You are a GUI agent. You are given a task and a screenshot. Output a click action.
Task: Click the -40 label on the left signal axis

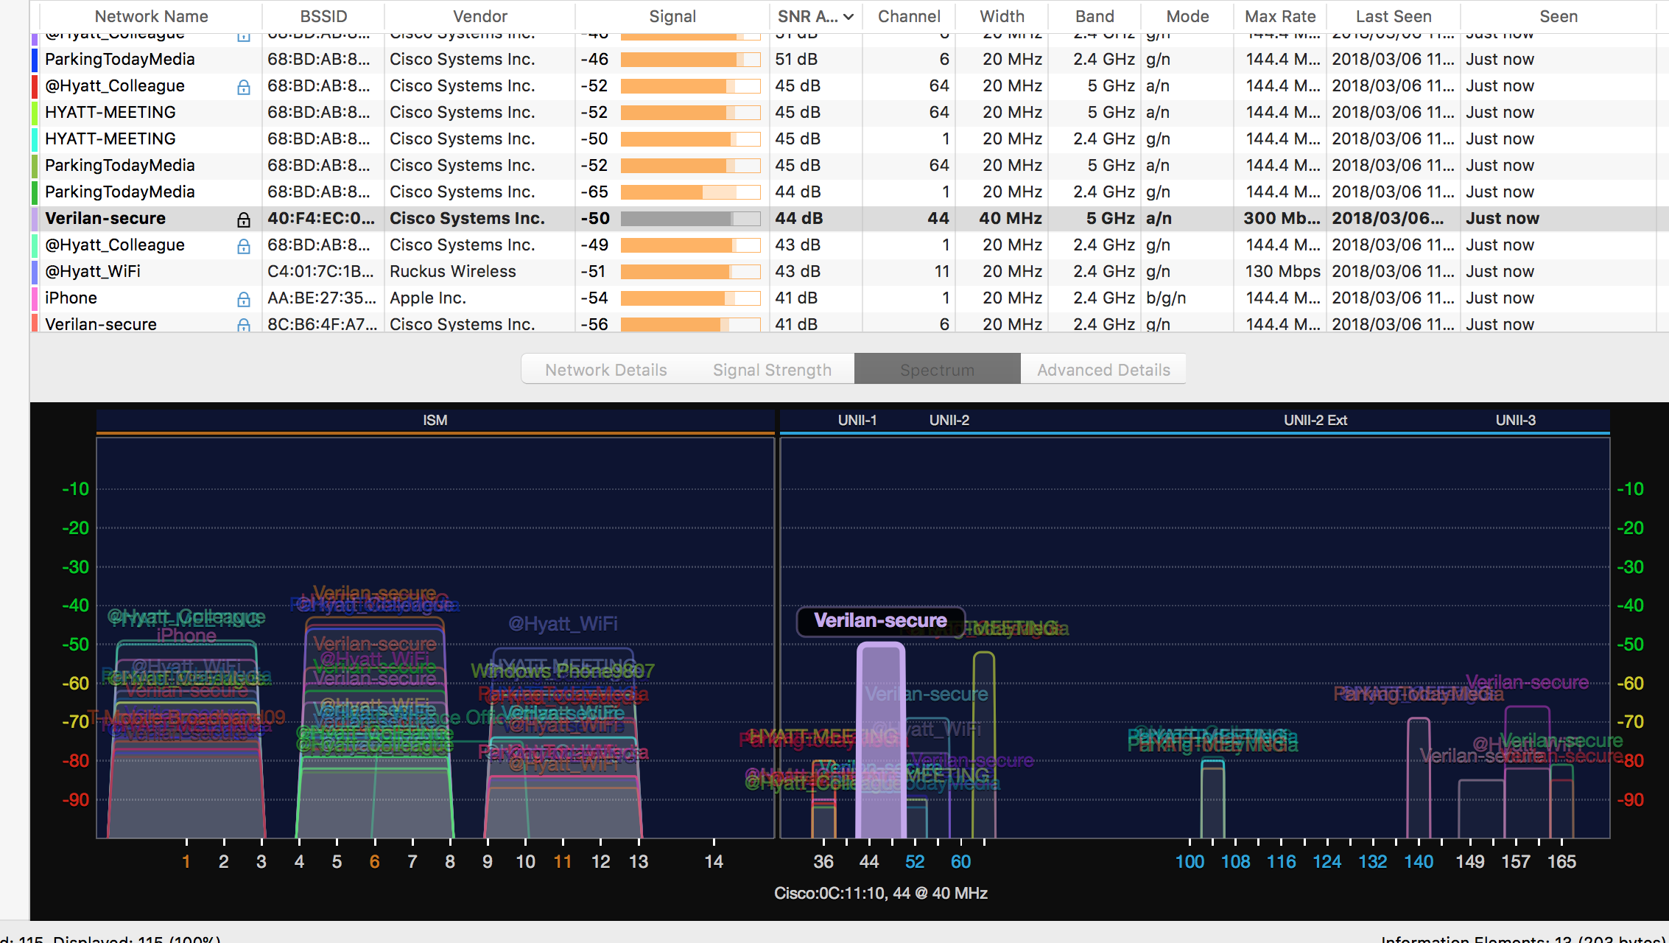point(75,606)
